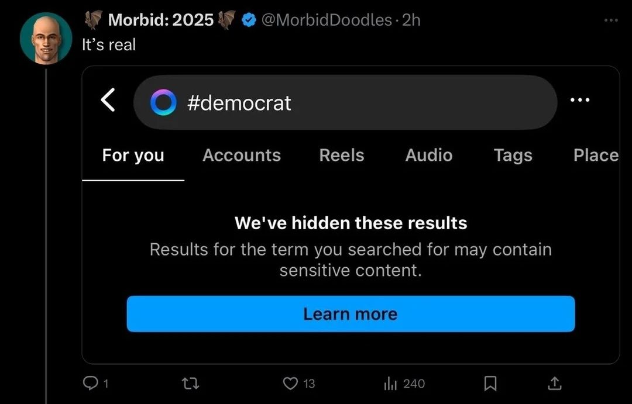
Task: Open the @MorbidDoodles profile handle
Action: [x=325, y=20]
